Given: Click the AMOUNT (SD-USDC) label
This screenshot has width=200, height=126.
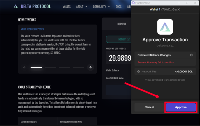Looking at the screenshot, I should pyautogui.click(x=116, y=49).
